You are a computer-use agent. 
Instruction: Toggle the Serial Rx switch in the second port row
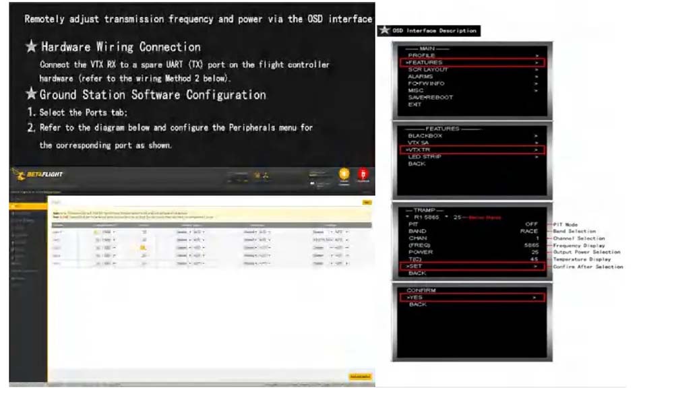[x=144, y=240]
